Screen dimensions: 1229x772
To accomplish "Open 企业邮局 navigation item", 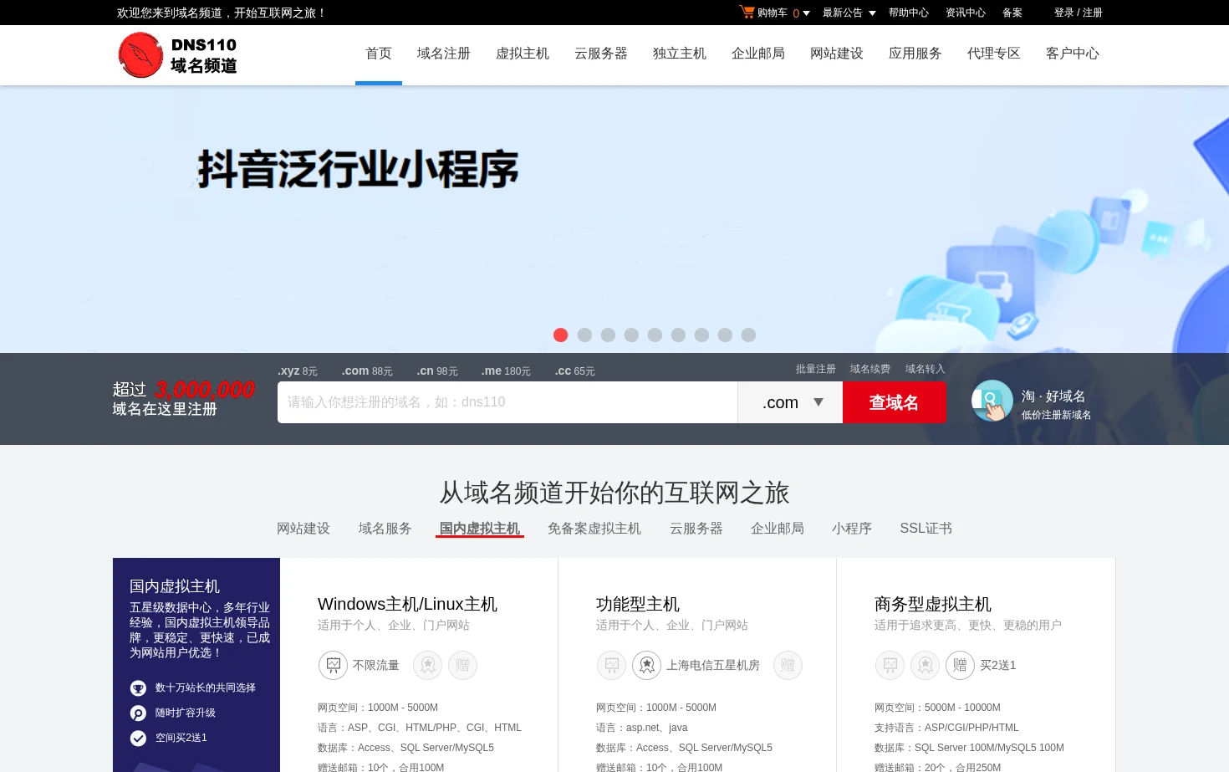I will 758,54.
